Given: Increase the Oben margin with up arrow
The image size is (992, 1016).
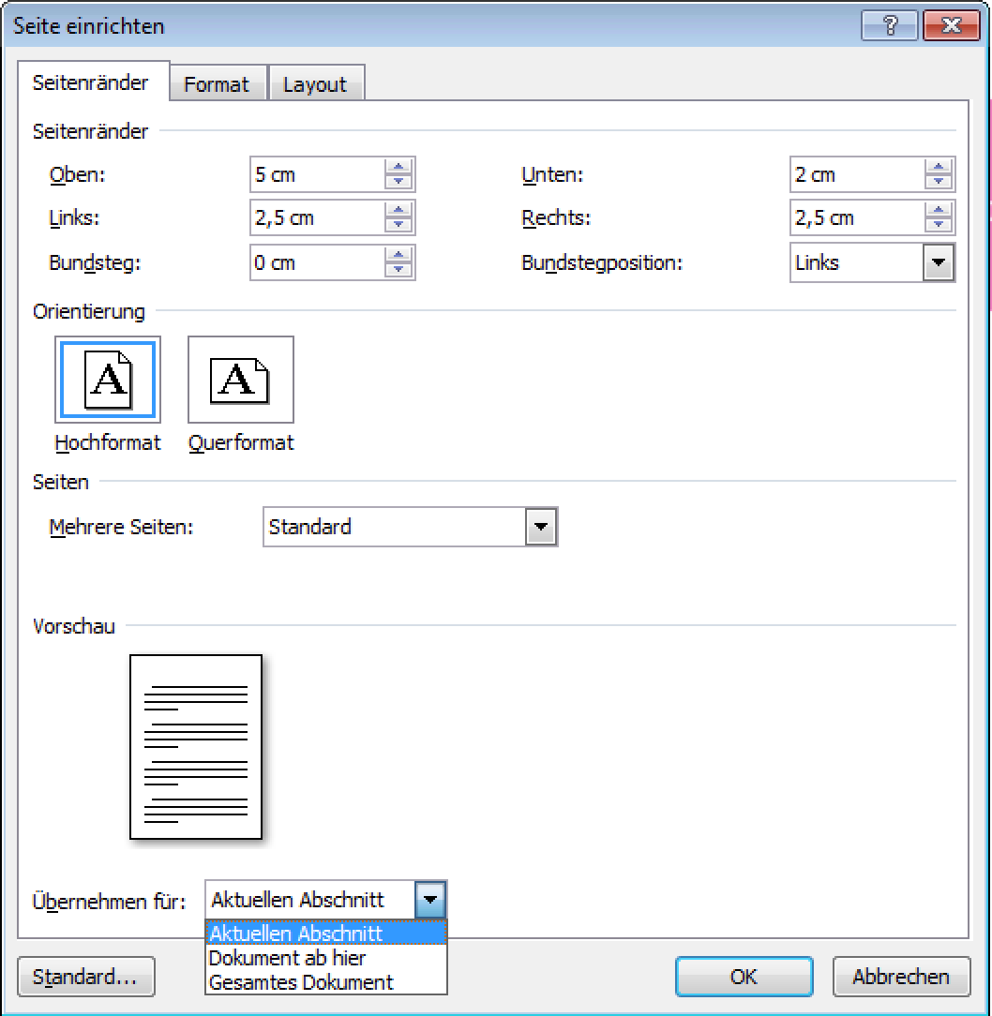Looking at the screenshot, I should [x=398, y=169].
